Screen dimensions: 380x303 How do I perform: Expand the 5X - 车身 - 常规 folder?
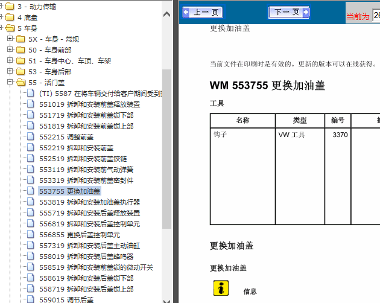(10, 39)
